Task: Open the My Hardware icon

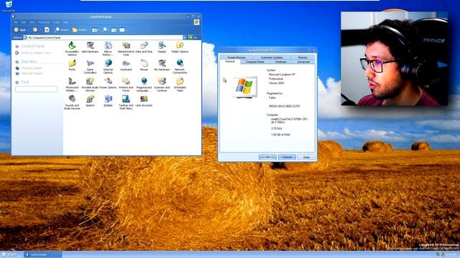Action: 162,65
